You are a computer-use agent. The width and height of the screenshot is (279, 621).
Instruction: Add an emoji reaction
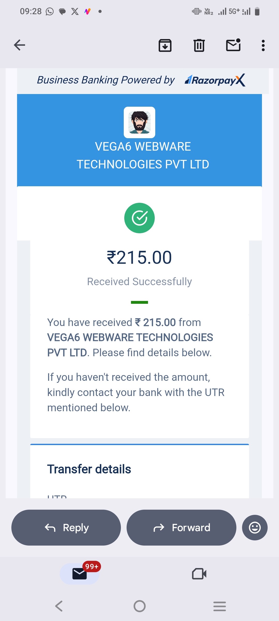click(255, 527)
